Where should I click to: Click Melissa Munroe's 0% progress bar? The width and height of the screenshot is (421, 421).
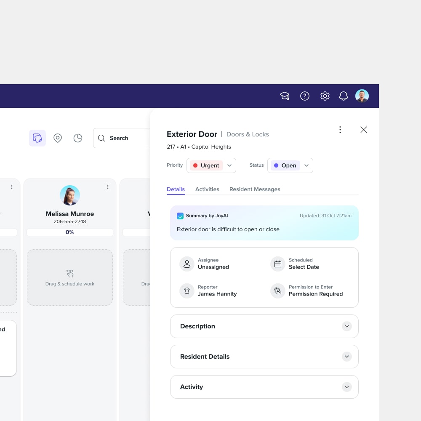pyautogui.click(x=70, y=232)
